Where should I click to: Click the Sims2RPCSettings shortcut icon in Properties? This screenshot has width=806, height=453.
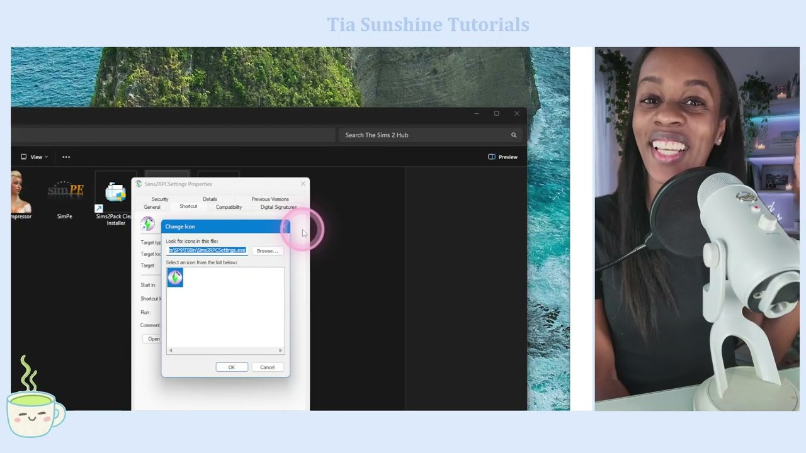click(x=147, y=223)
